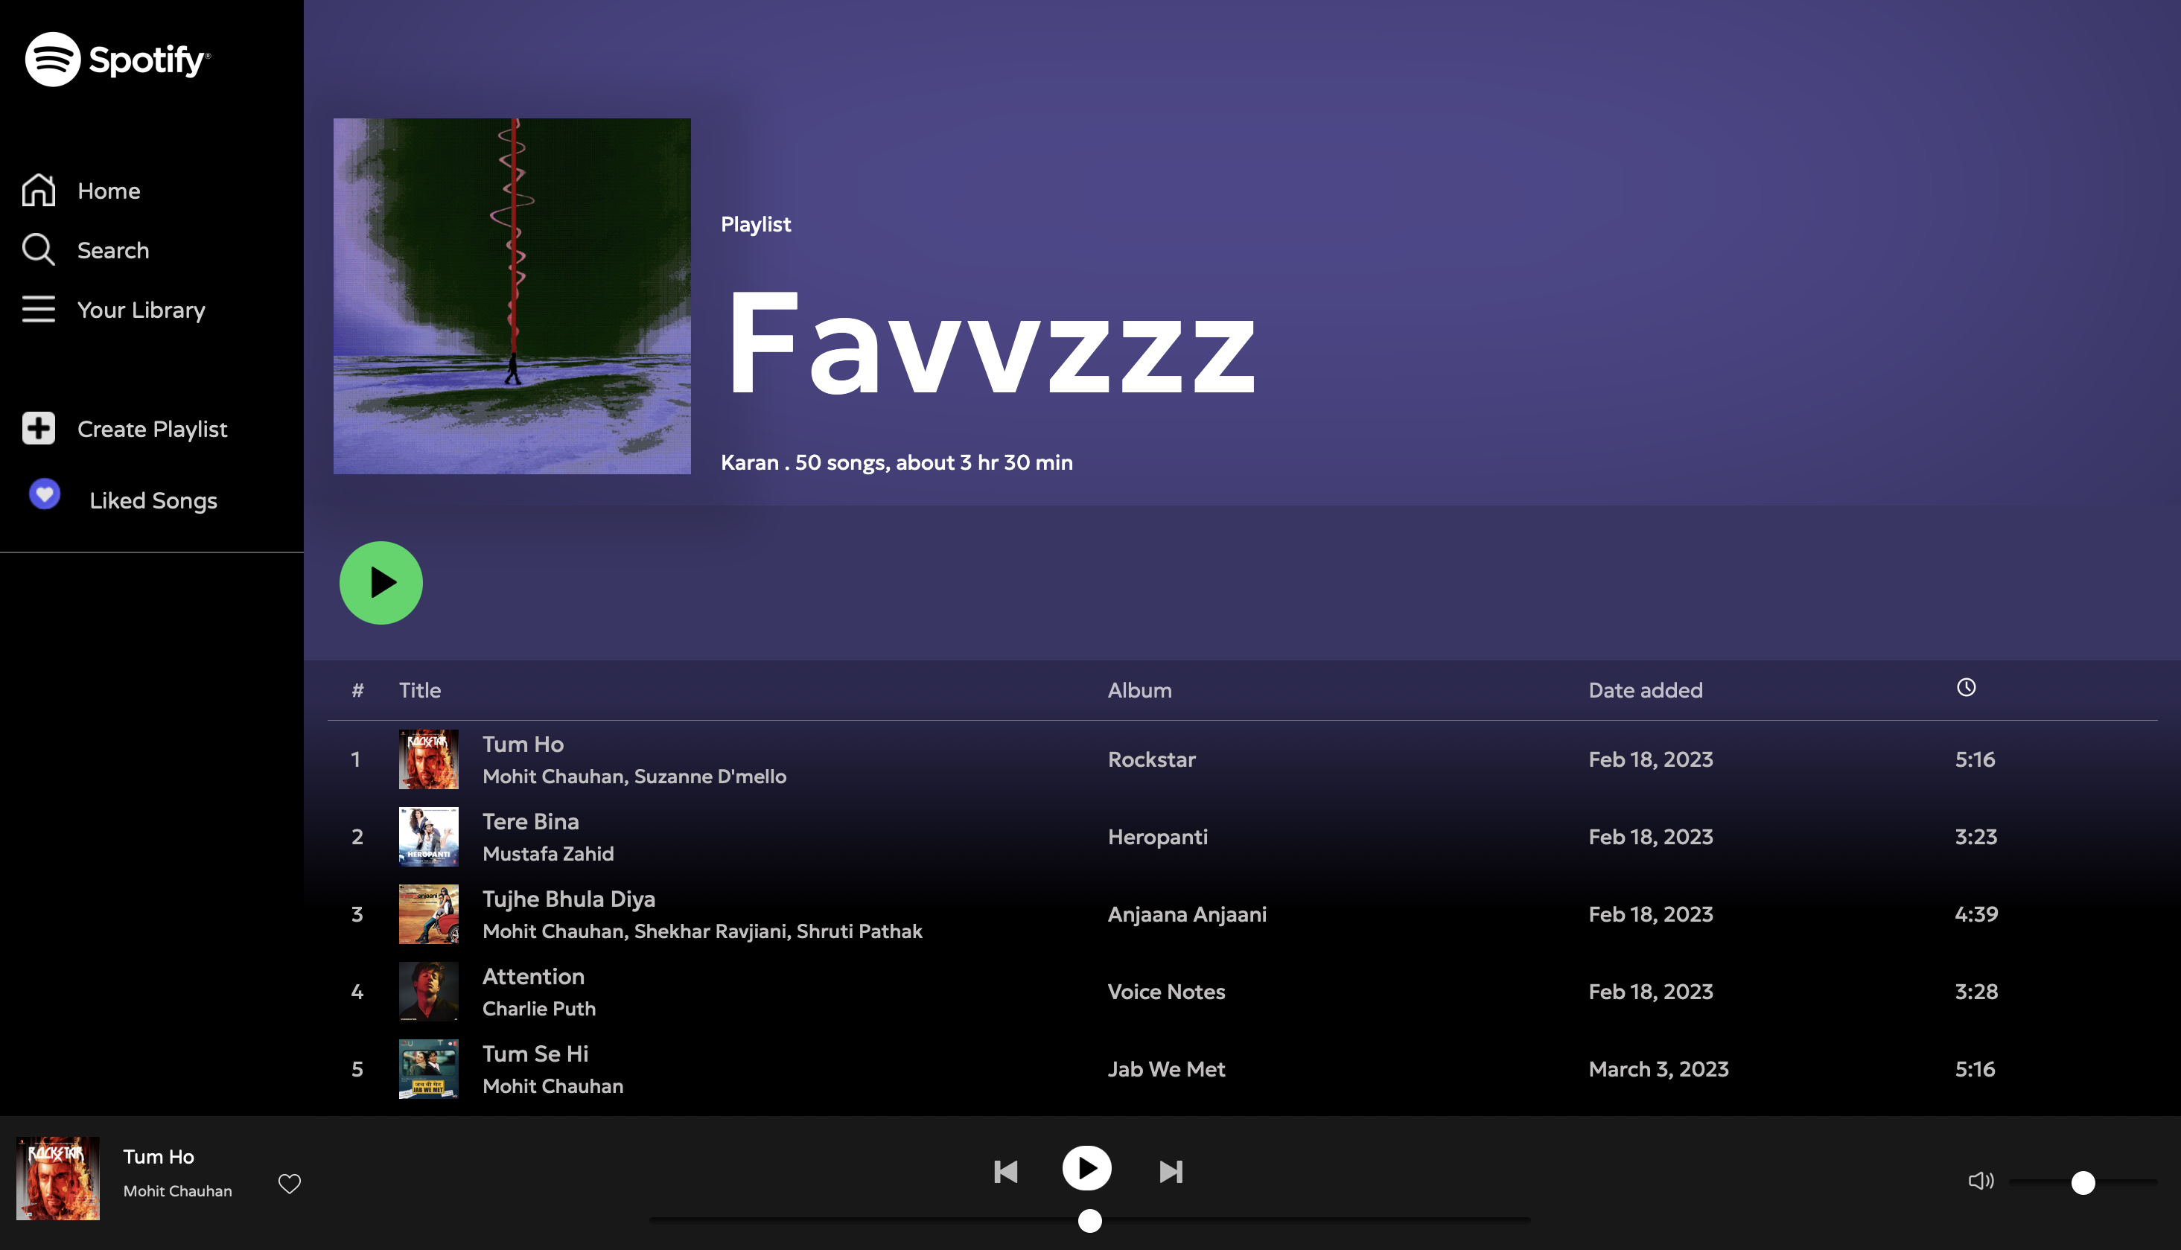
Task: Click the Album column header
Action: (x=1139, y=690)
